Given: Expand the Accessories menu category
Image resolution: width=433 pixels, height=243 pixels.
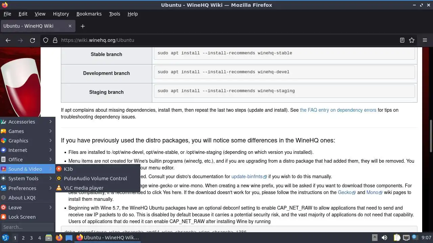Looking at the screenshot, I should click(27, 122).
